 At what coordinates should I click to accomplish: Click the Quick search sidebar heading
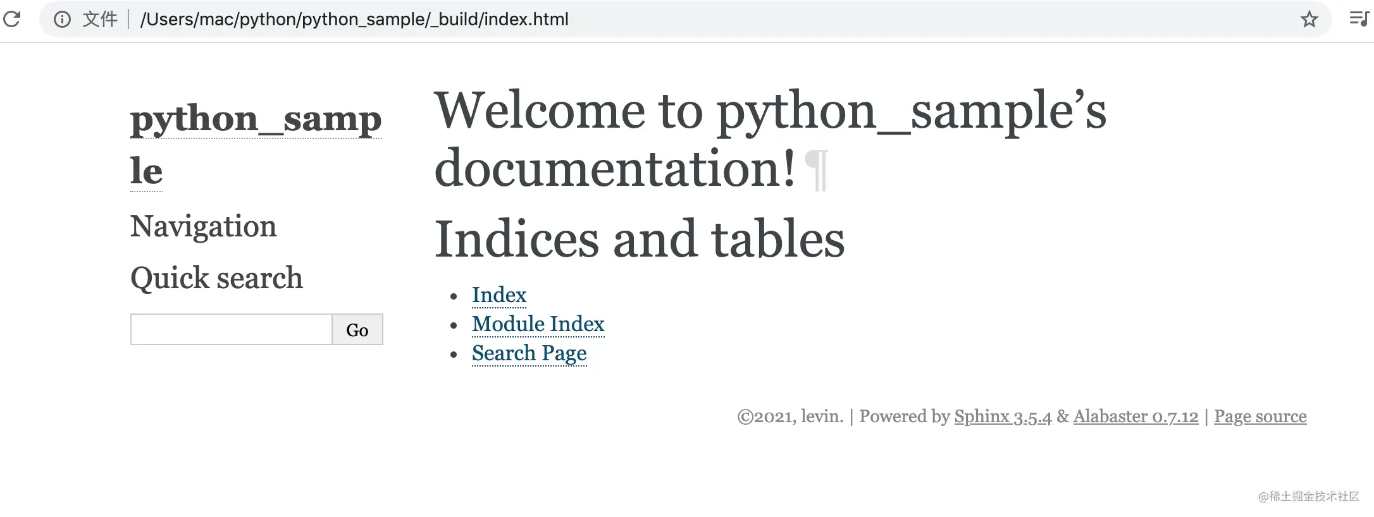tap(216, 278)
